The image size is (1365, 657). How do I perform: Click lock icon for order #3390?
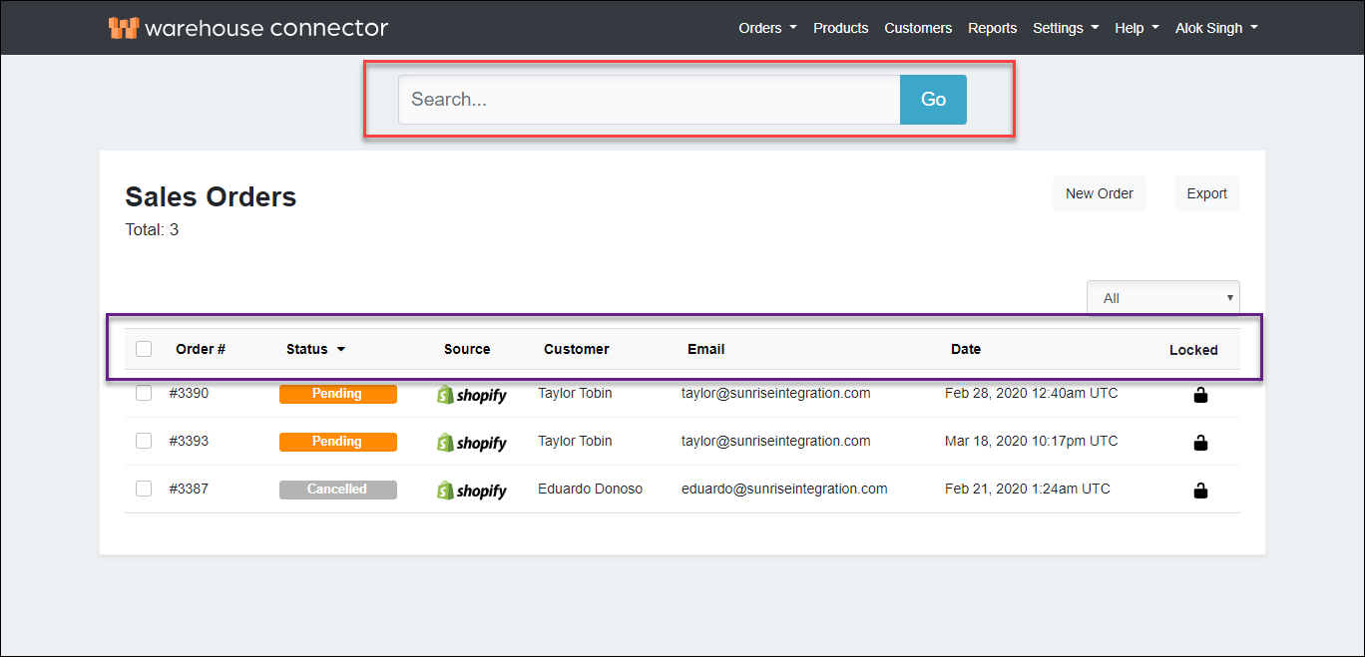[1200, 395]
